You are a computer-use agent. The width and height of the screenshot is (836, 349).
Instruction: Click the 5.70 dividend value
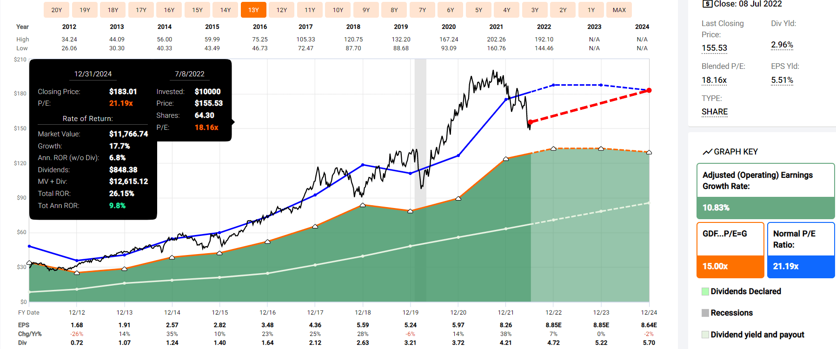(649, 342)
